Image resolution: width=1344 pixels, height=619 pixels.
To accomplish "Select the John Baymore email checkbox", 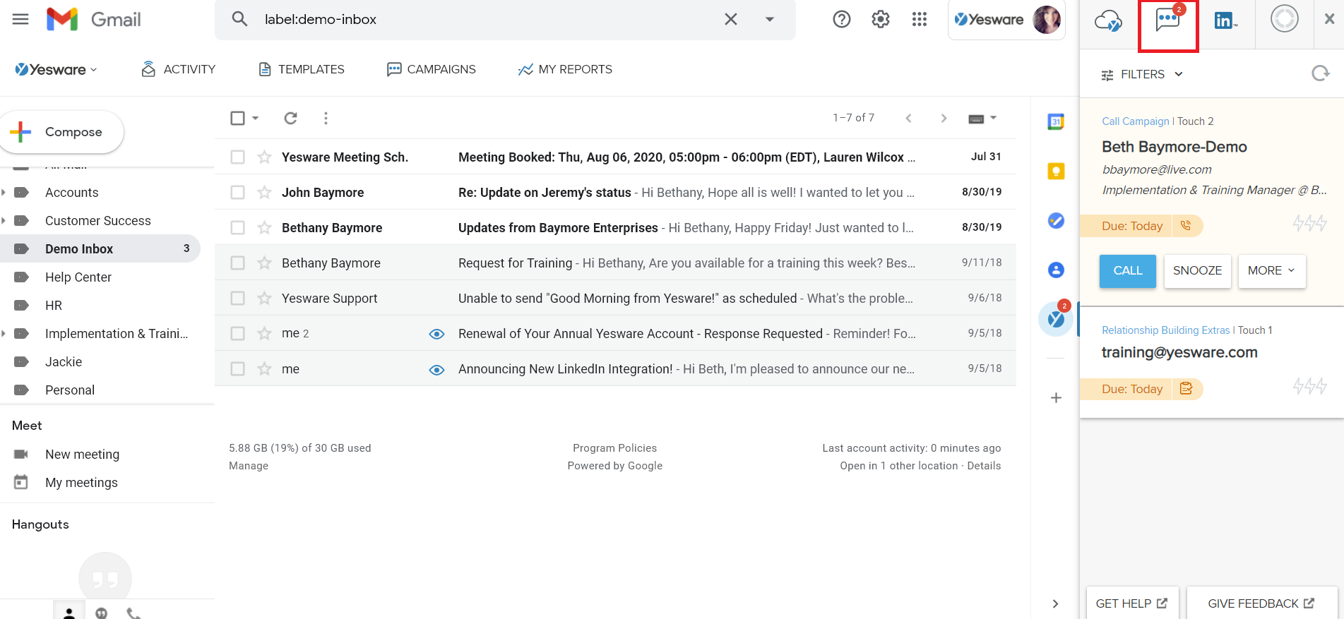I will [x=237, y=192].
